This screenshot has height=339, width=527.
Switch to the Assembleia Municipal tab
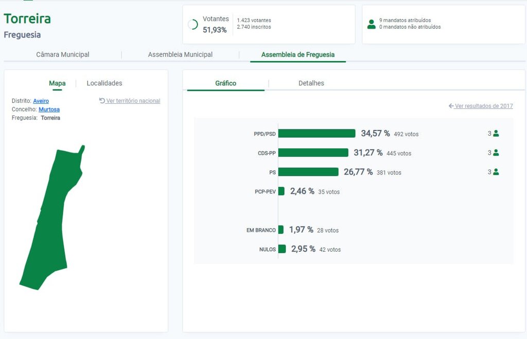coord(180,54)
